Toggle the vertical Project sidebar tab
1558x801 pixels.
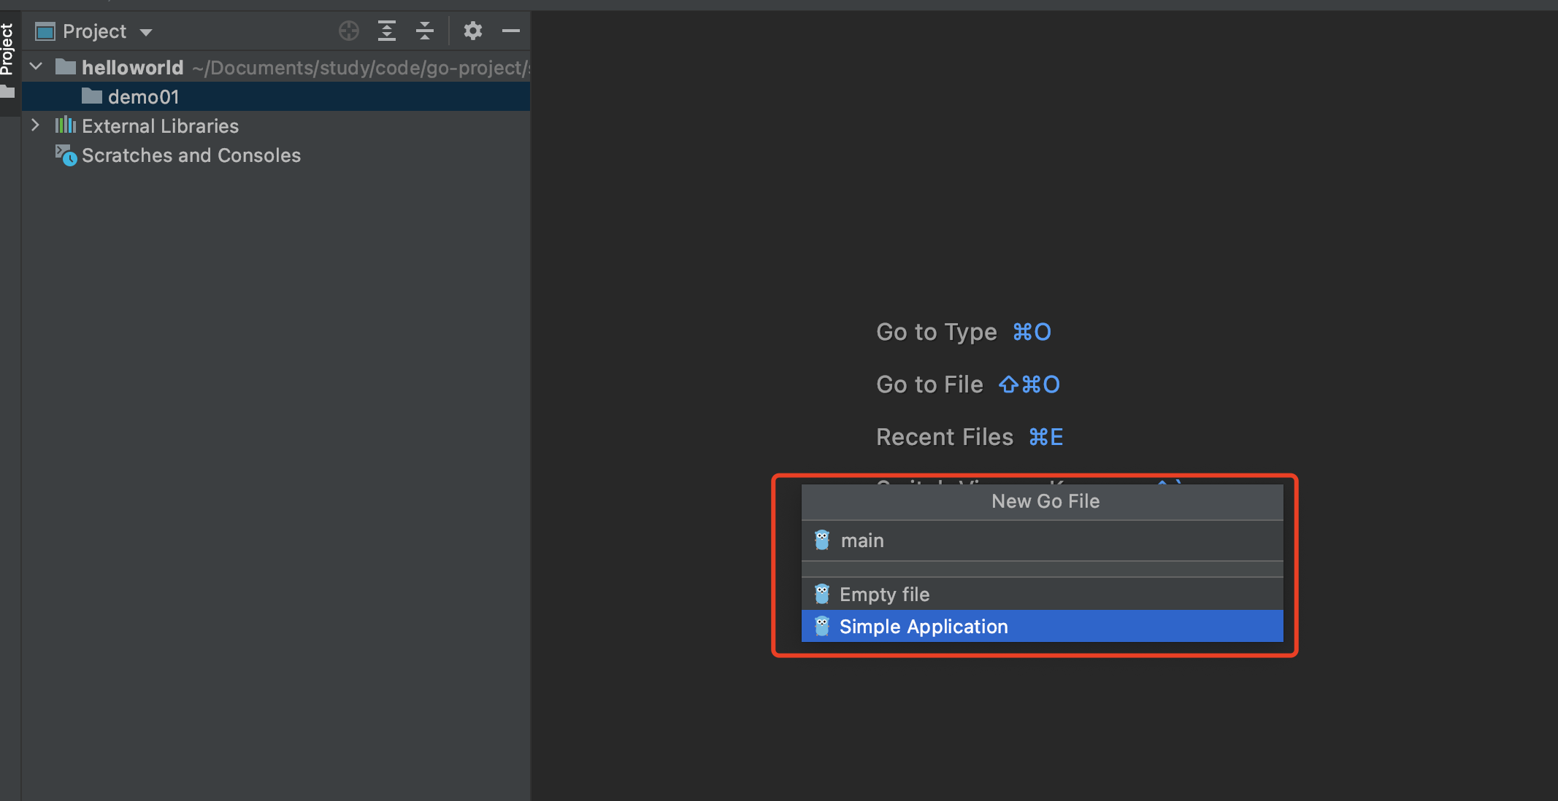click(7, 51)
